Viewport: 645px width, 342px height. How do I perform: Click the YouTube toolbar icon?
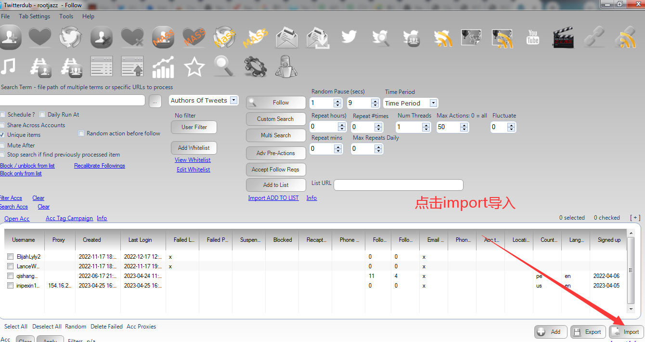point(533,37)
